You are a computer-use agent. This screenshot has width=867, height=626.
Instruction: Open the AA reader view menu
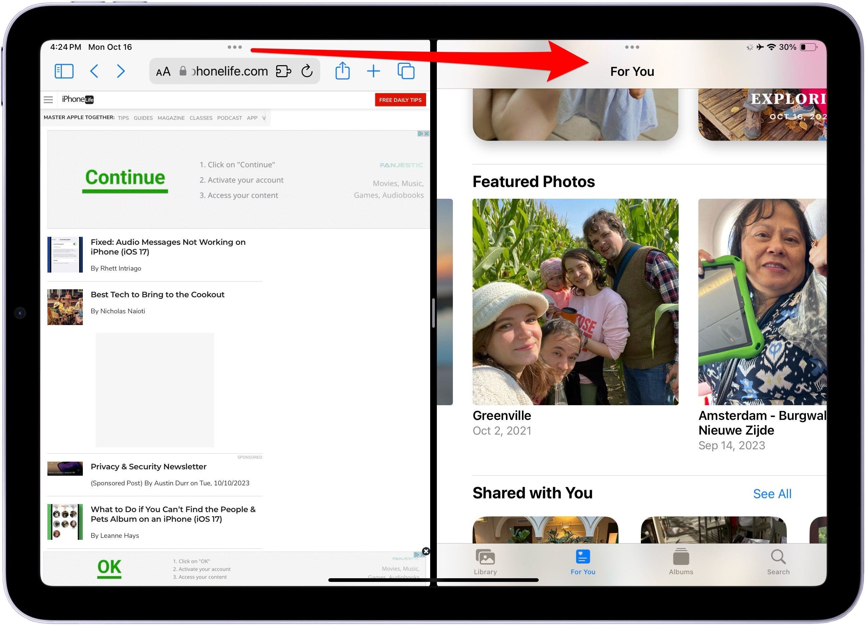(x=163, y=72)
